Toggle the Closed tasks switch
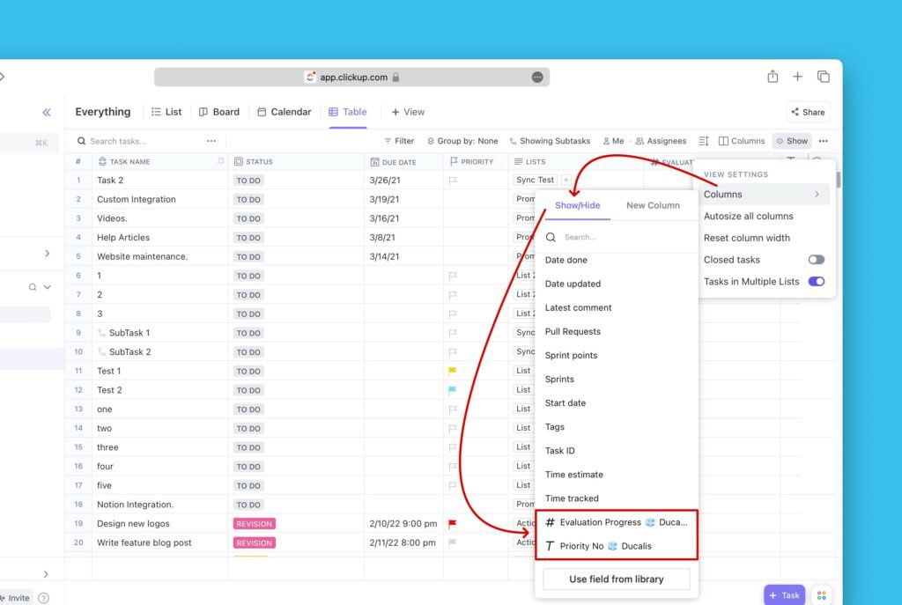 [x=816, y=260]
